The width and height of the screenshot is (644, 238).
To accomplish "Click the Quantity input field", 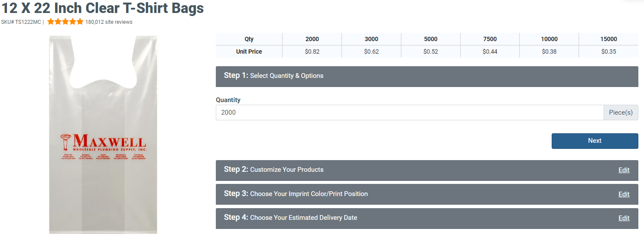I will coord(410,113).
